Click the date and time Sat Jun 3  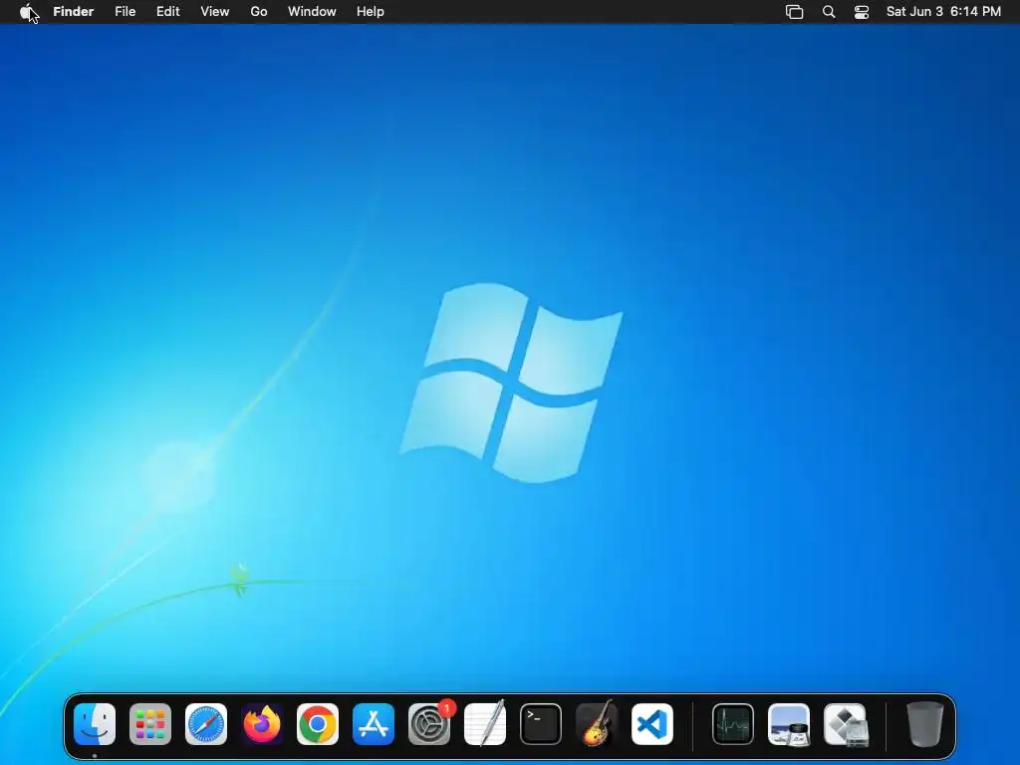tap(943, 12)
